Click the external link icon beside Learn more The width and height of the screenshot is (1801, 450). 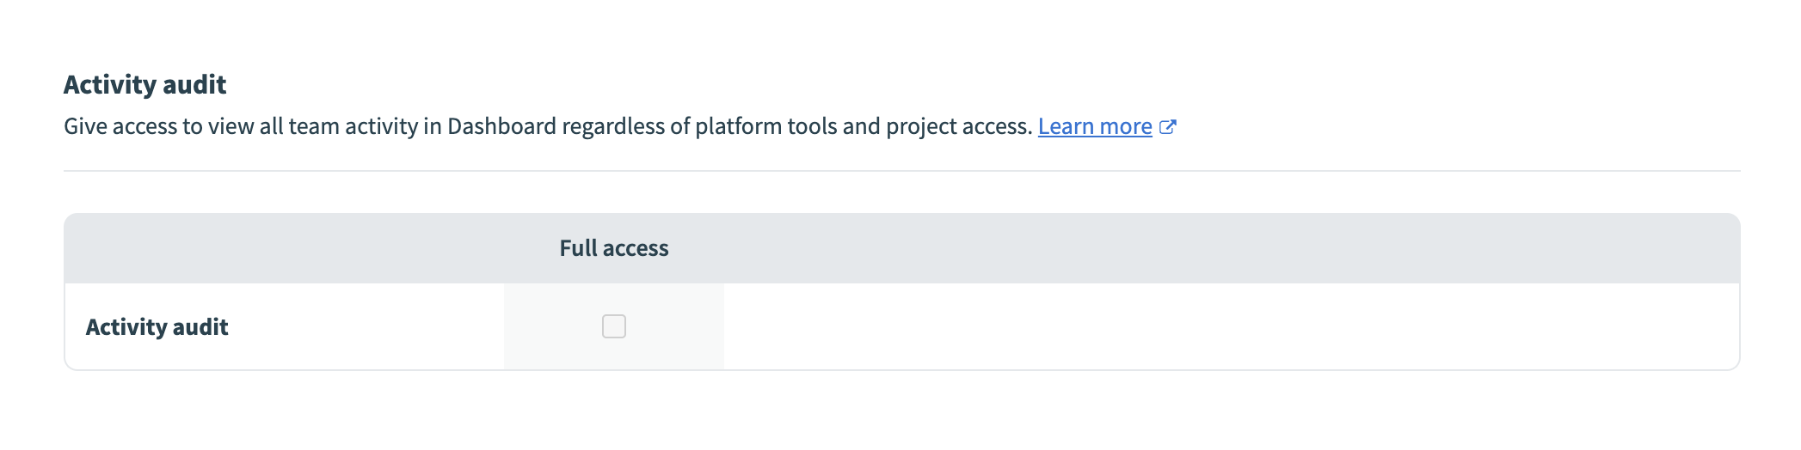pyautogui.click(x=1167, y=127)
